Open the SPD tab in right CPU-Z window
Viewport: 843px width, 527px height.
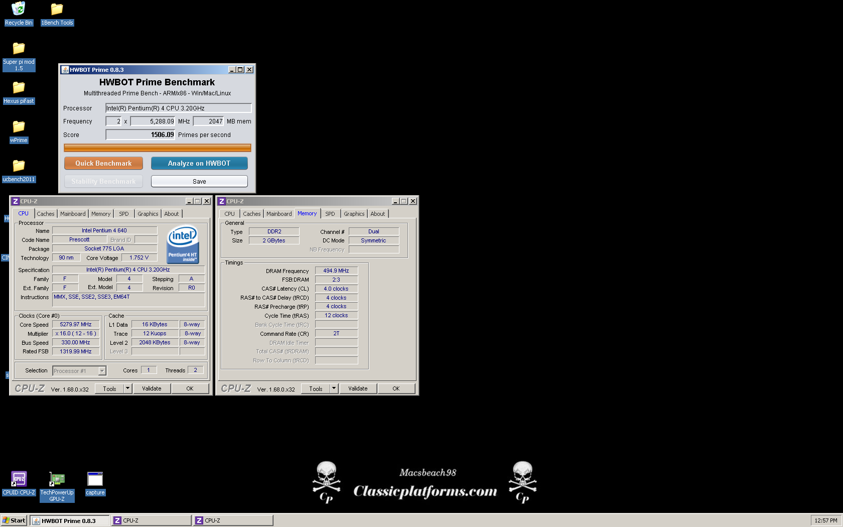click(330, 214)
